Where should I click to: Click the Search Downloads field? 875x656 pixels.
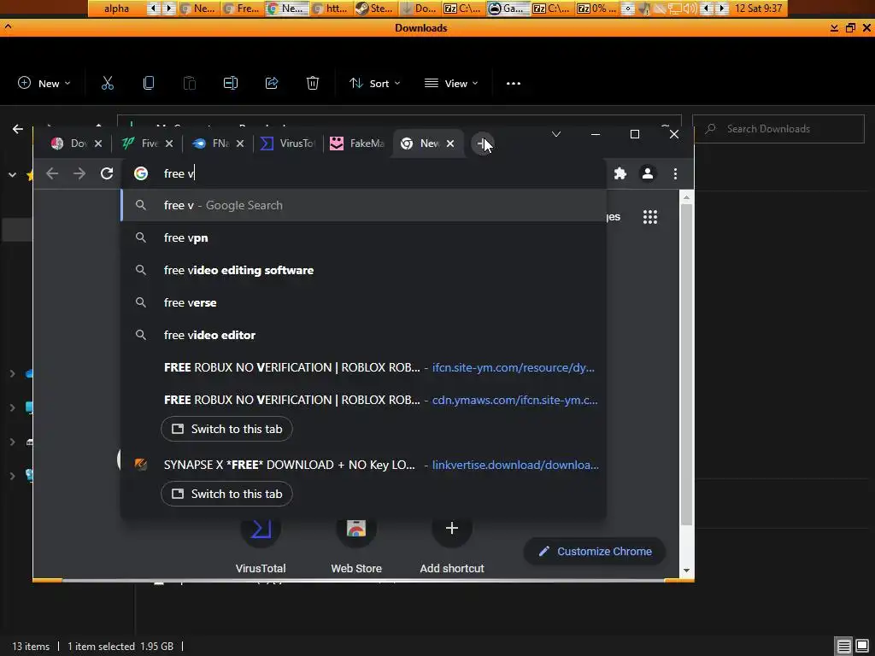click(778, 129)
